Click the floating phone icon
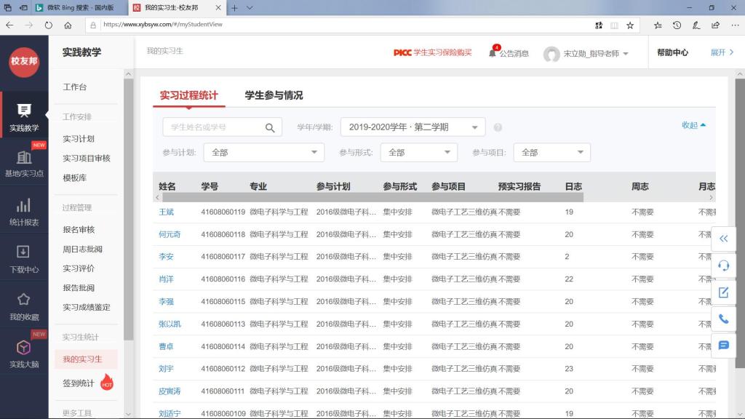Image resolution: width=745 pixels, height=419 pixels. (x=723, y=319)
